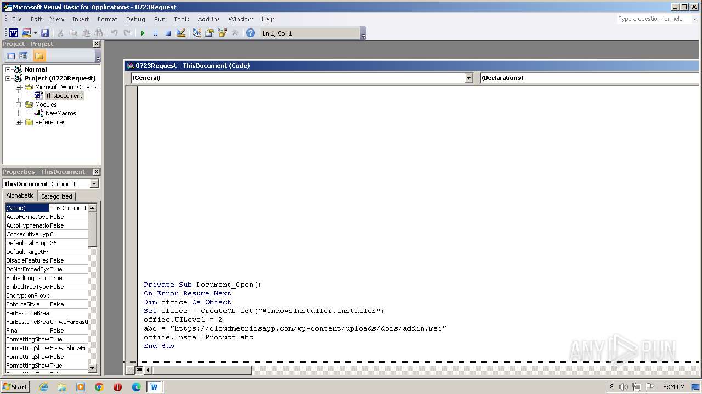Collapse Project (0723Request) node
702x394 pixels.
pyautogui.click(x=8, y=78)
